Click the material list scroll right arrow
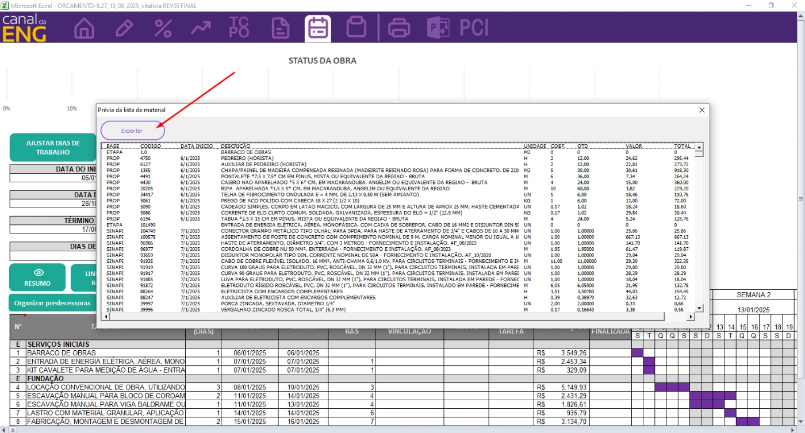Screen dimensions: 805x433 pos(691,317)
